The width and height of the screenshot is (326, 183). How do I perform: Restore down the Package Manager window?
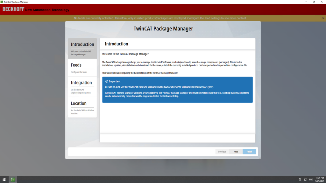[x=314, y=2]
